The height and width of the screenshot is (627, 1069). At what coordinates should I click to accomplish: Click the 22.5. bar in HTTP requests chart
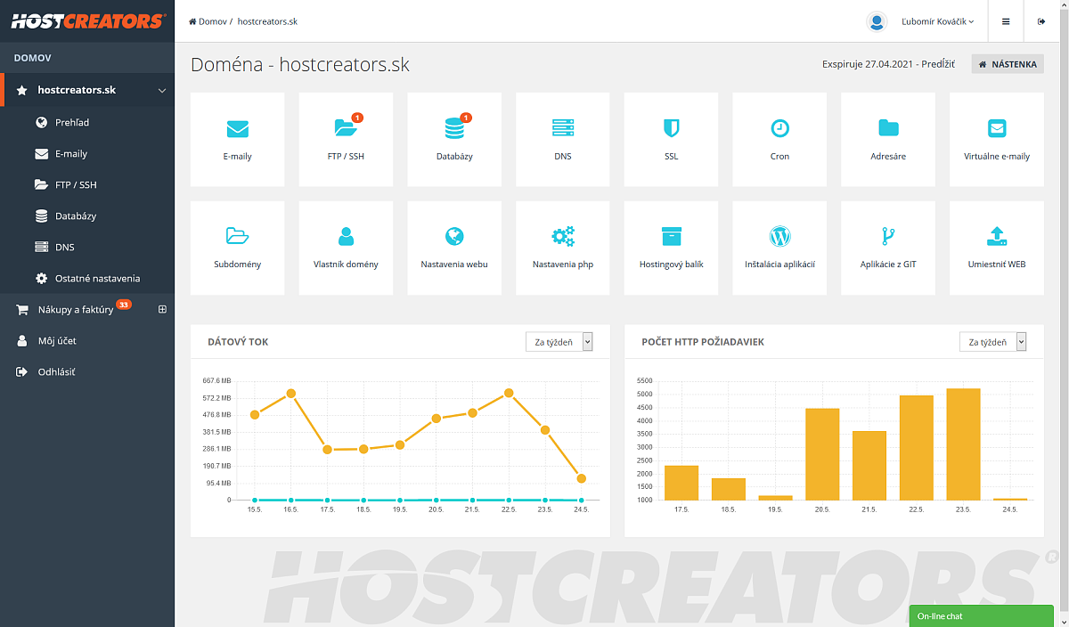(x=916, y=448)
